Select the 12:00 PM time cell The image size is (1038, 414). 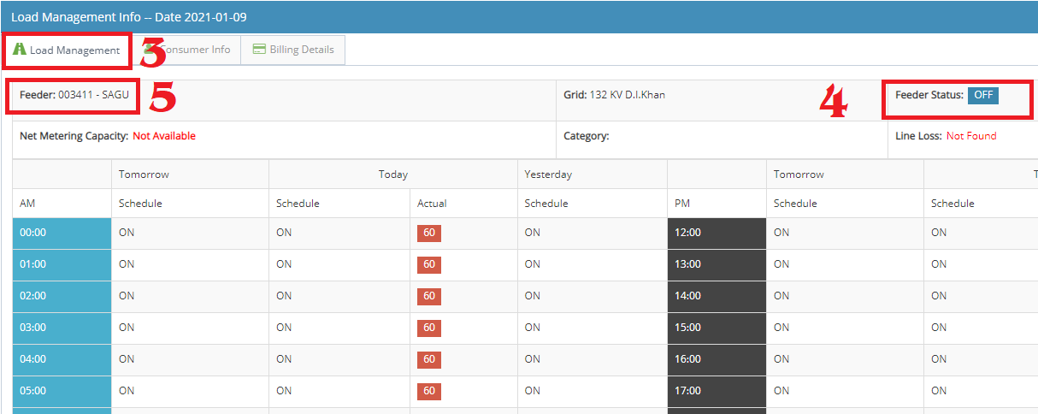pyautogui.click(x=717, y=233)
